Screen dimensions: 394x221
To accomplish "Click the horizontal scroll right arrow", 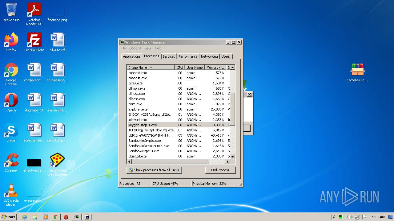I will pos(228,161).
